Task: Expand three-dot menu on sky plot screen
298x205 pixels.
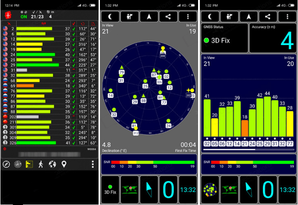Action: [x=187, y=16]
